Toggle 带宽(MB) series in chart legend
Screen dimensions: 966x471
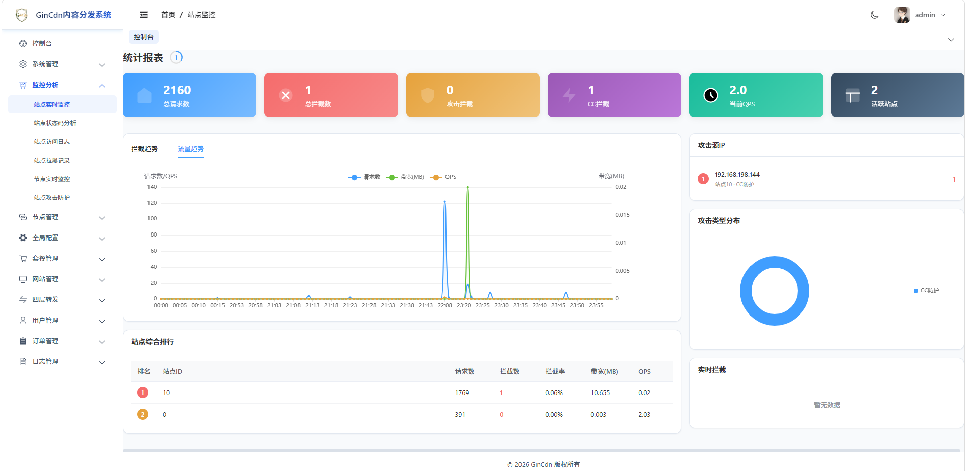point(405,177)
